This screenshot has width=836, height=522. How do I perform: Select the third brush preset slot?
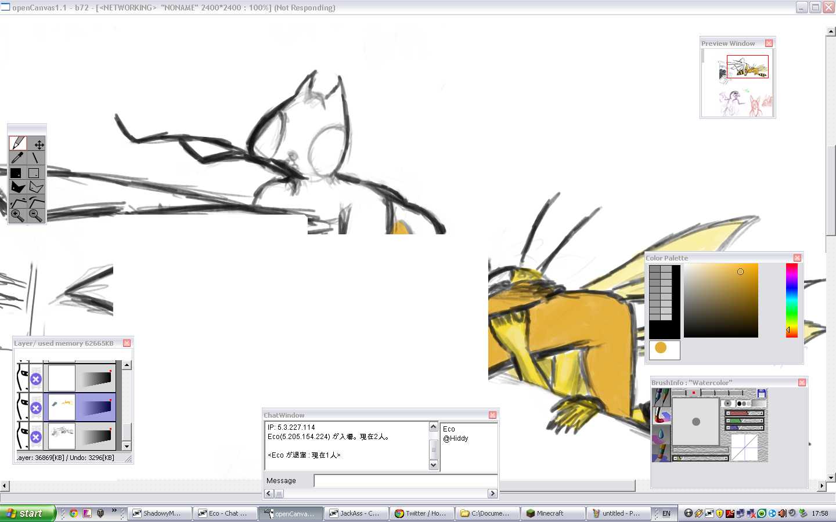pyautogui.click(x=708, y=393)
